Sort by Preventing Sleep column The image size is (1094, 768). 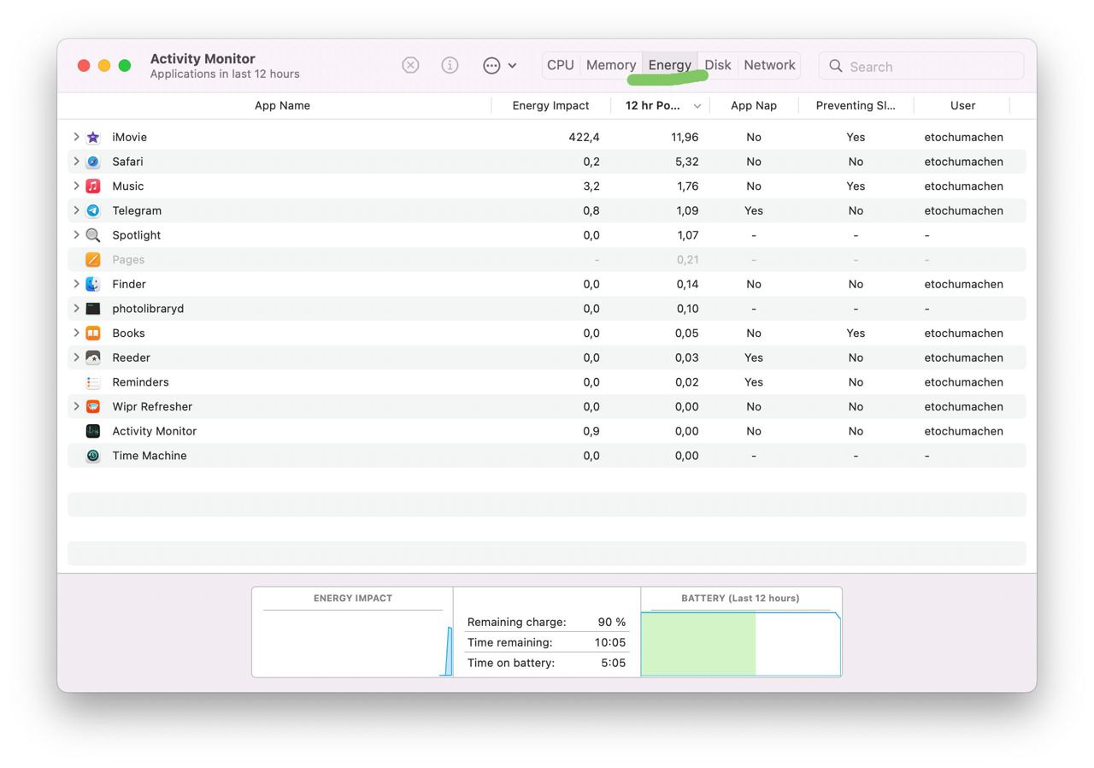click(x=856, y=105)
